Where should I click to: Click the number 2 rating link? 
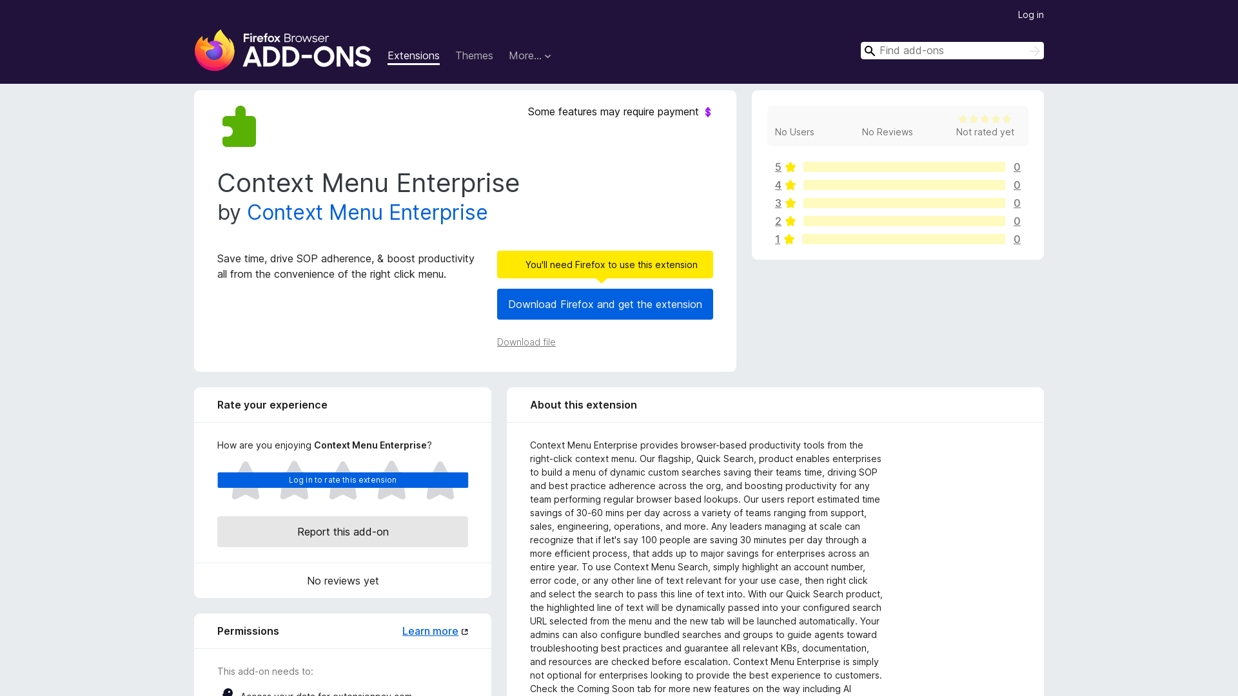[x=778, y=221]
